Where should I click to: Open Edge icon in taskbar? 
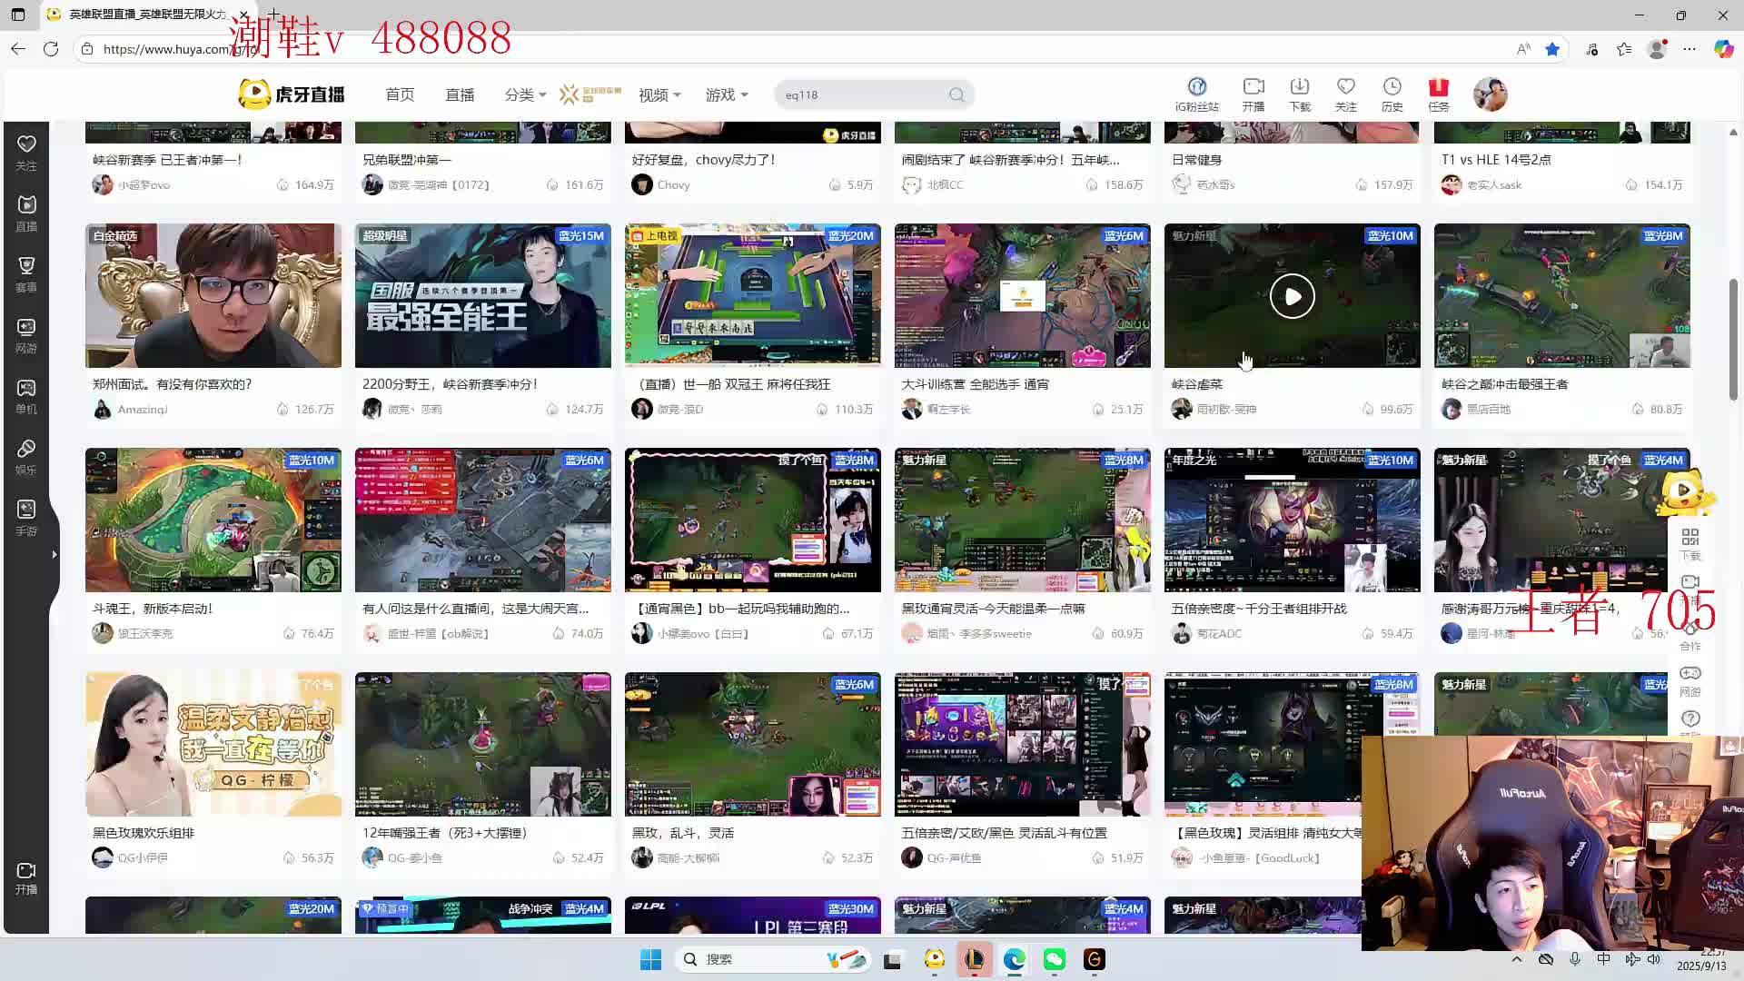point(1015,959)
